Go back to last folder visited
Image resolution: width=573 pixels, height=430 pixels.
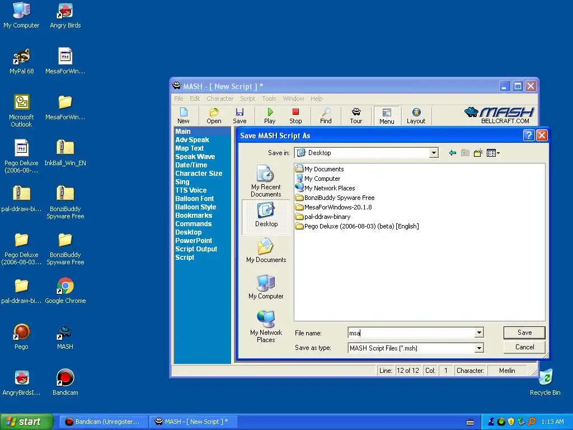tap(452, 153)
